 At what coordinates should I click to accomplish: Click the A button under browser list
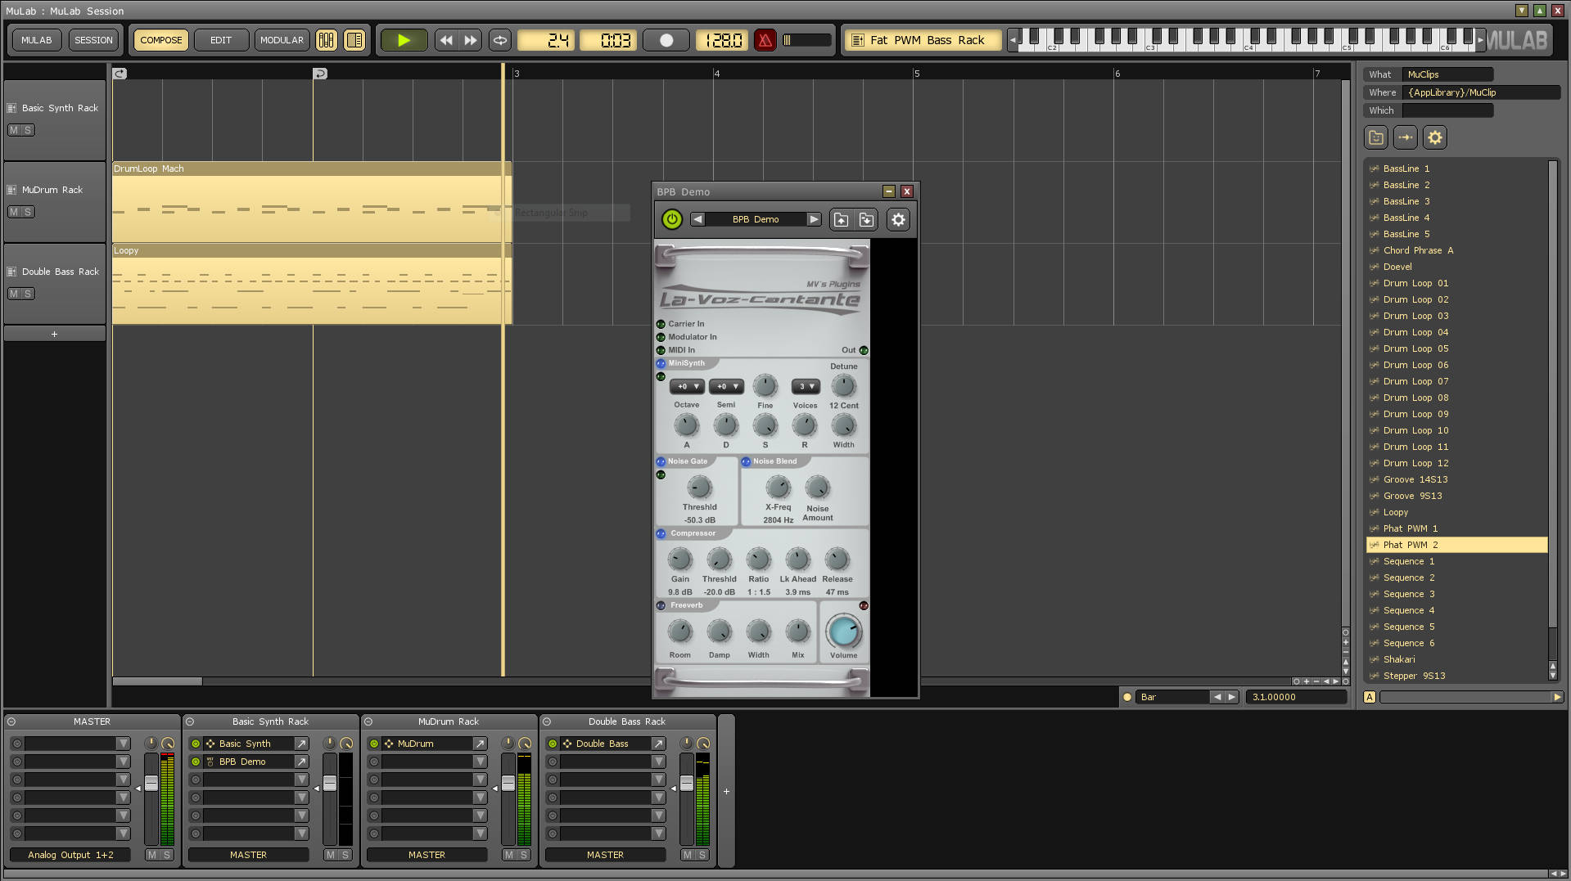point(1370,697)
